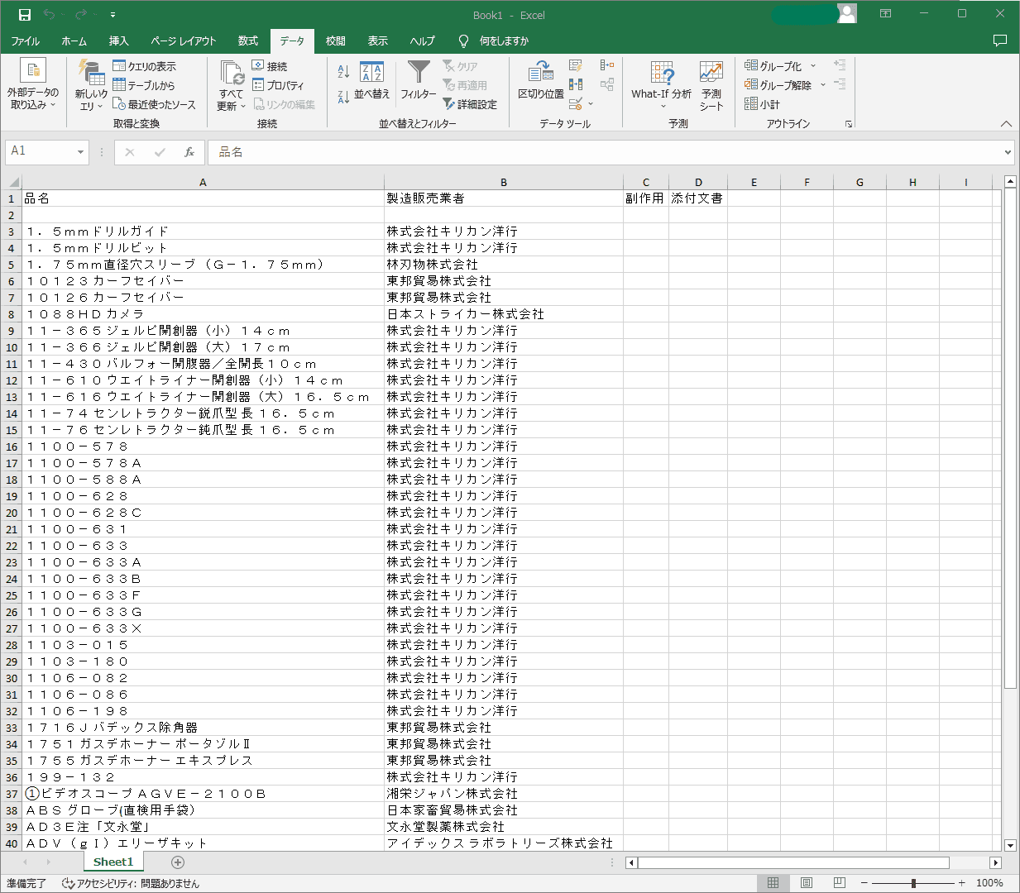Open プロパティ in connections group
This screenshot has width=1020, height=893.
[x=278, y=85]
